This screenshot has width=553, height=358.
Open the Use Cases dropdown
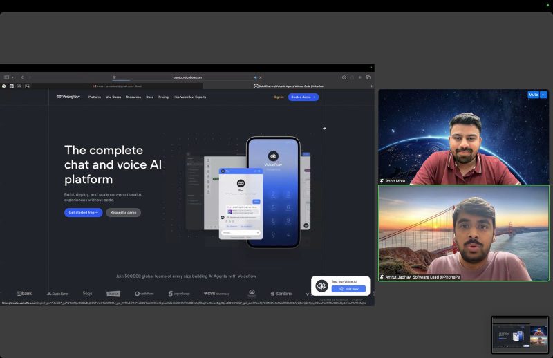tap(113, 97)
